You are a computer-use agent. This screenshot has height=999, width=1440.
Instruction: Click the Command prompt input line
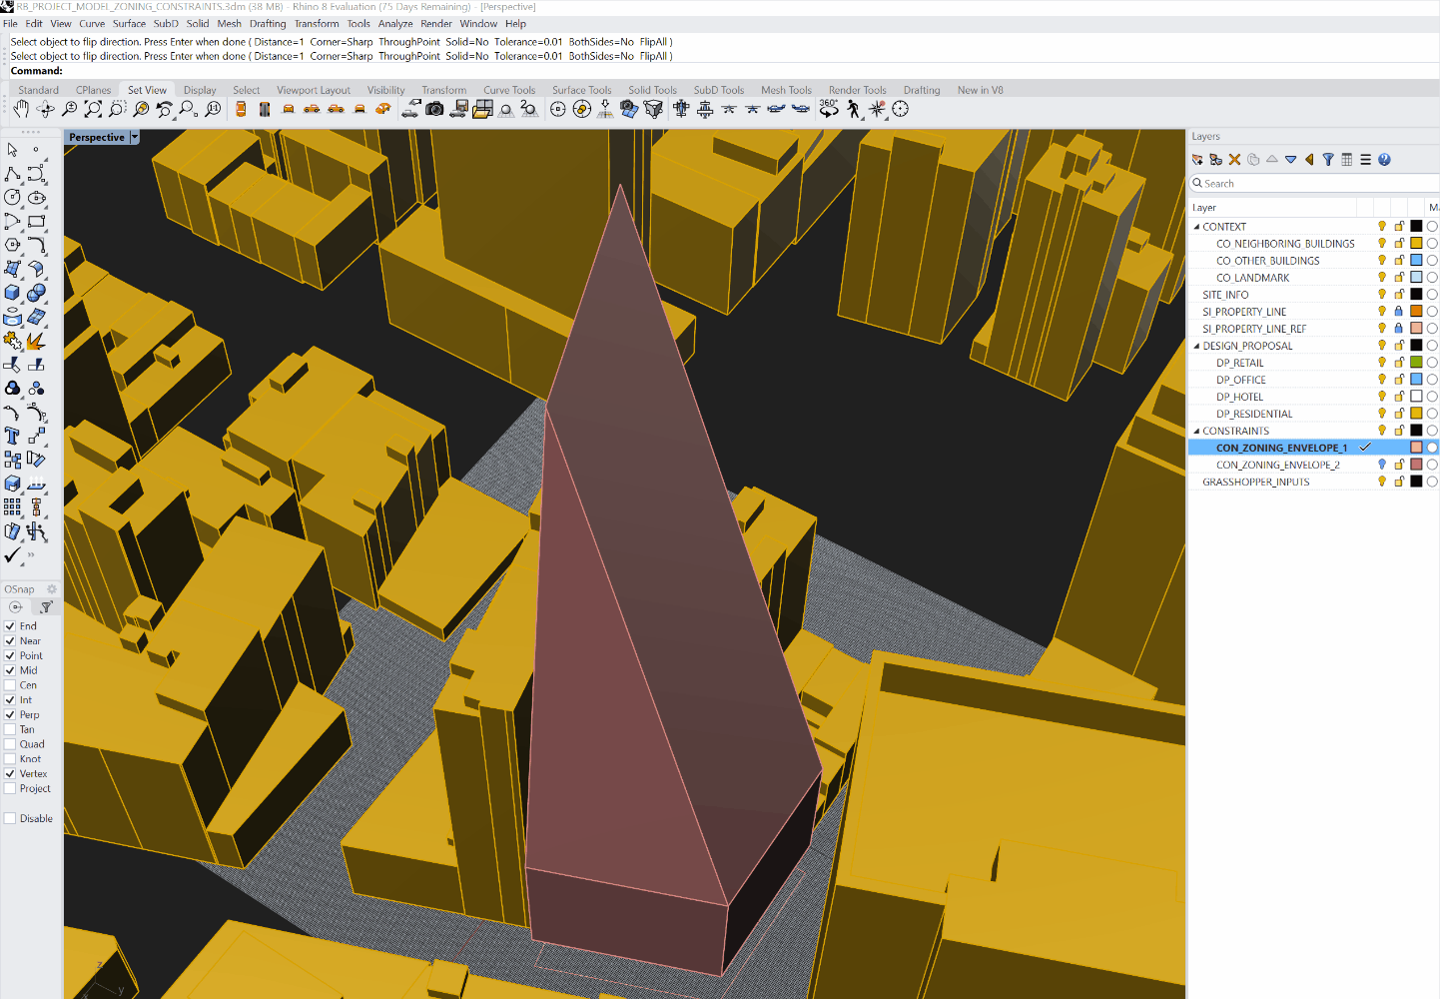tap(719, 71)
